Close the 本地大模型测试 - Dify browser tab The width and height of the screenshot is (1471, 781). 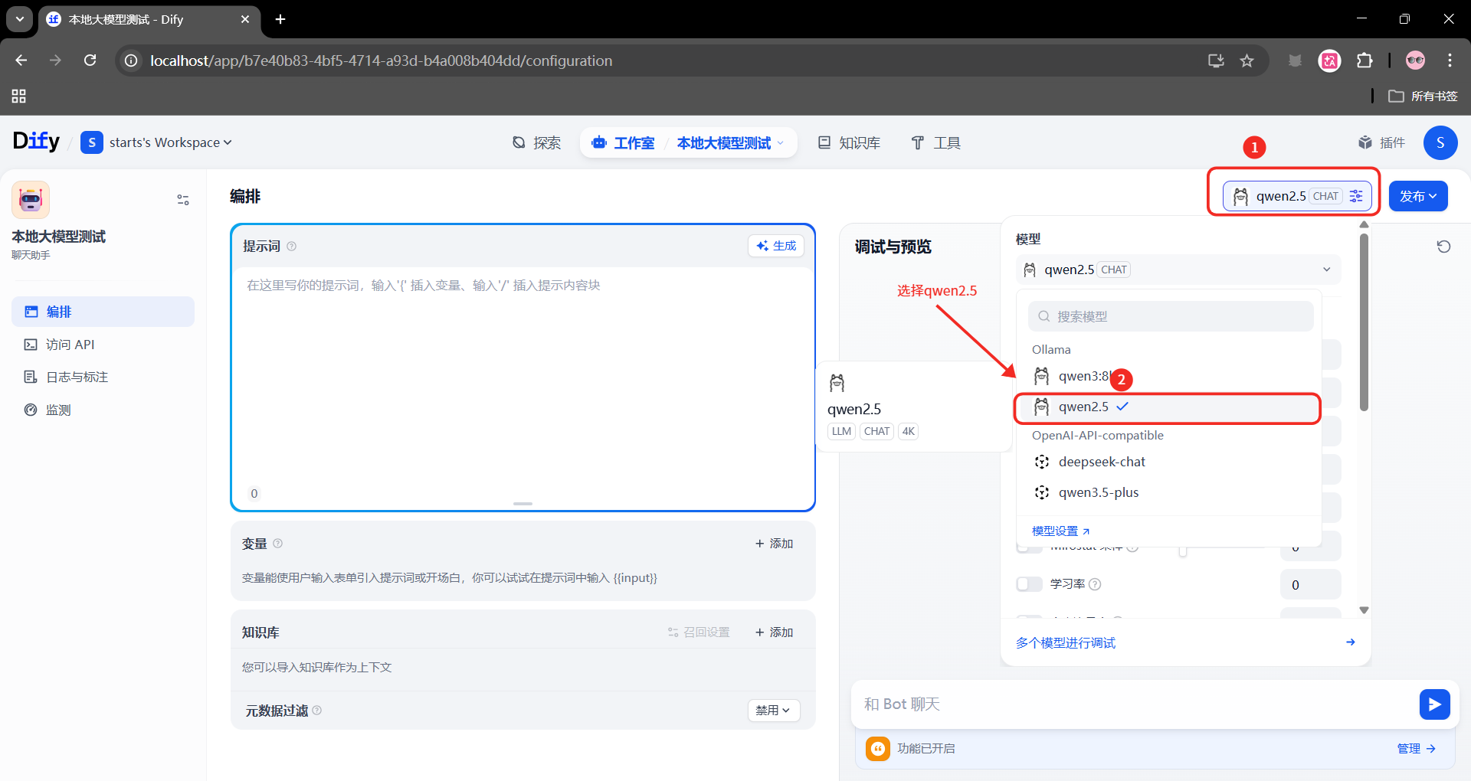(245, 19)
